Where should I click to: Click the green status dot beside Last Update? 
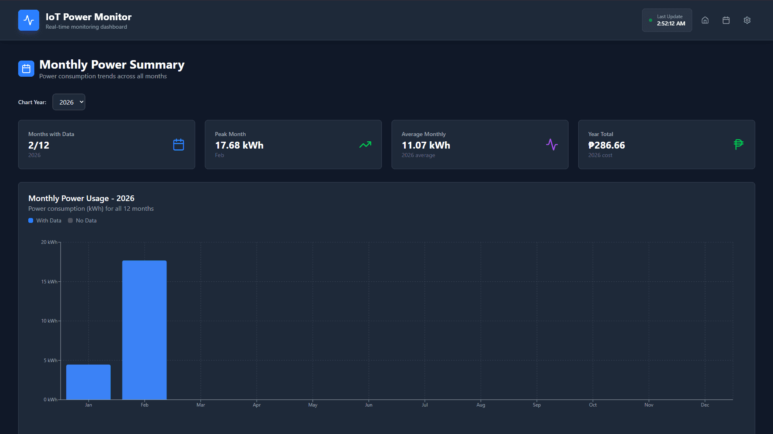coord(651,20)
